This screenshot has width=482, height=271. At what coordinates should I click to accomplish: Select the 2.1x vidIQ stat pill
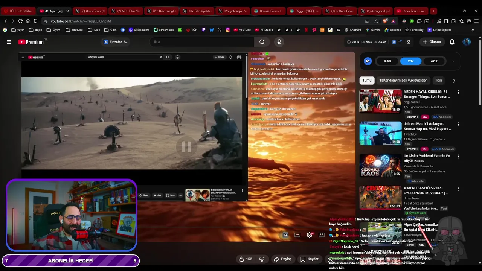pyautogui.click(x=411, y=61)
